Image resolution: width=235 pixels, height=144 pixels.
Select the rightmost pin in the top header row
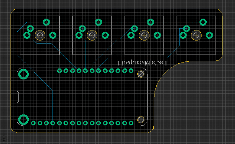click(x=131, y=71)
